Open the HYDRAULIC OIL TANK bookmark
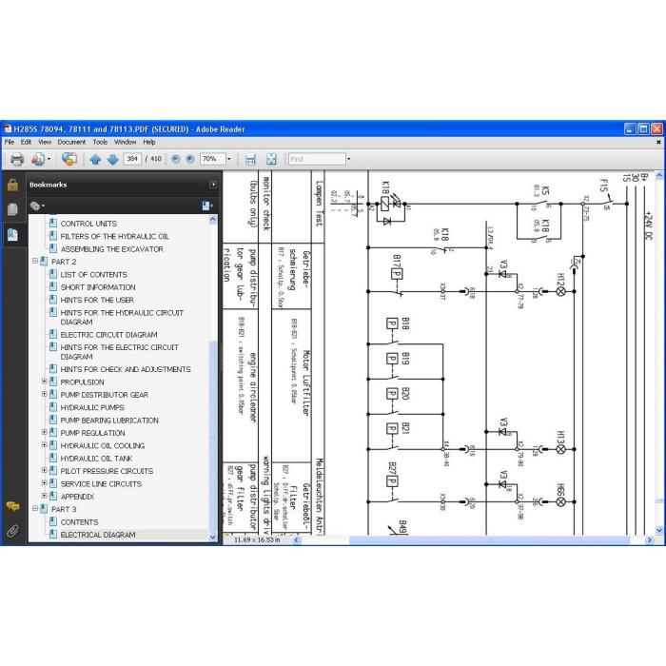Image resolution: width=666 pixels, height=666 pixels. pyautogui.click(x=96, y=459)
